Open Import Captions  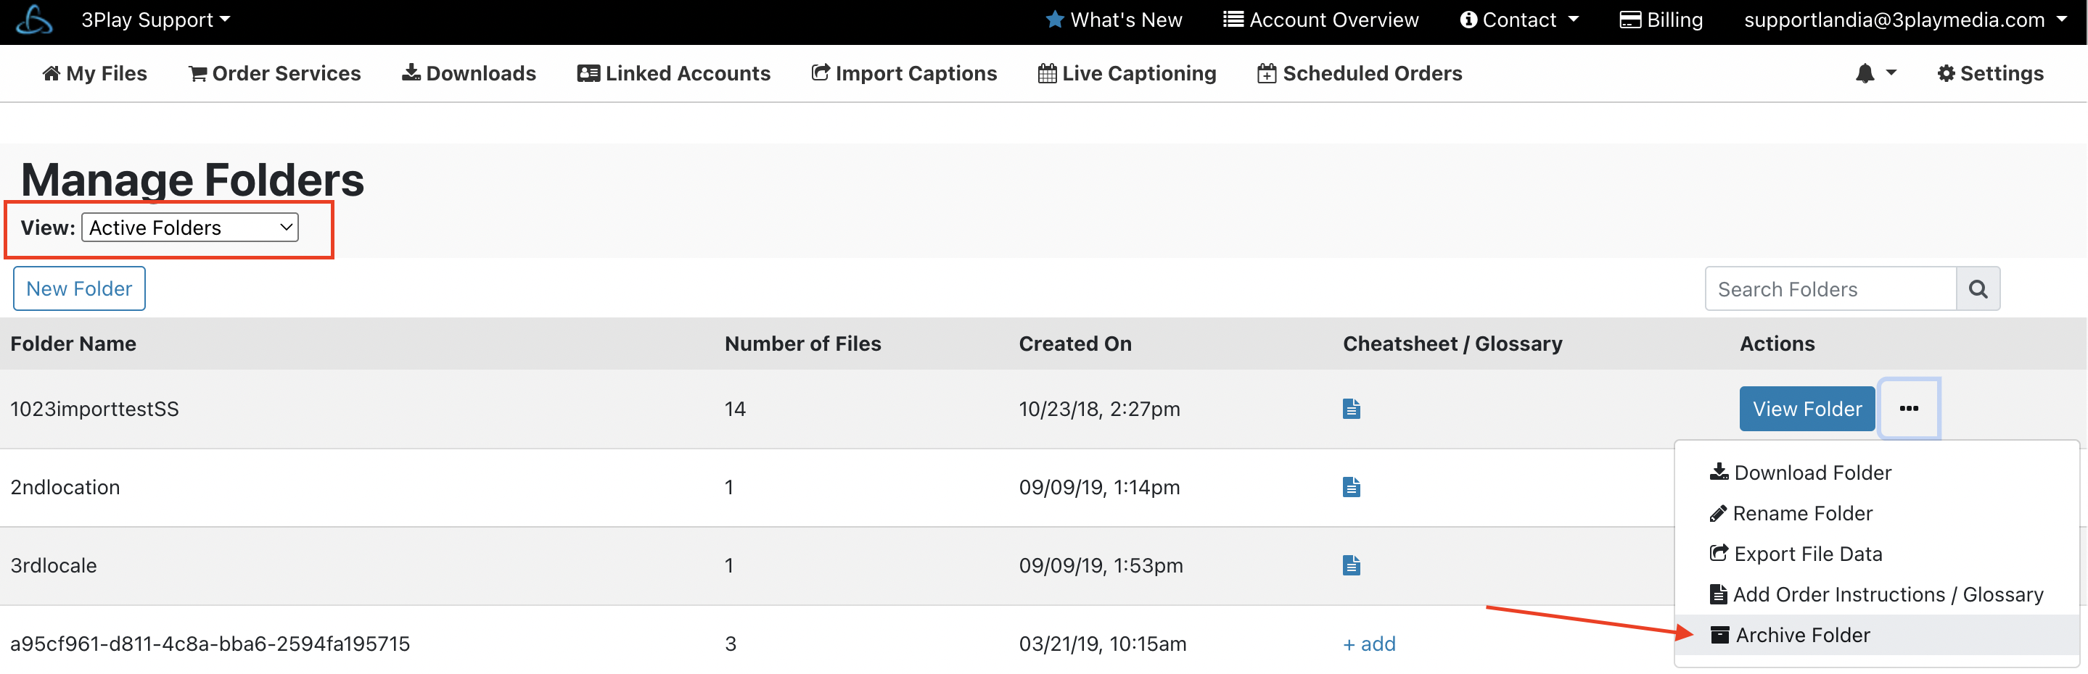(x=904, y=73)
